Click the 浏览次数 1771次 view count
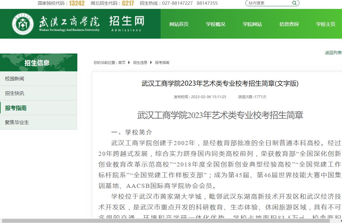Image resolution: width=342 pixels, height=223 pixels. pos(252,97)
